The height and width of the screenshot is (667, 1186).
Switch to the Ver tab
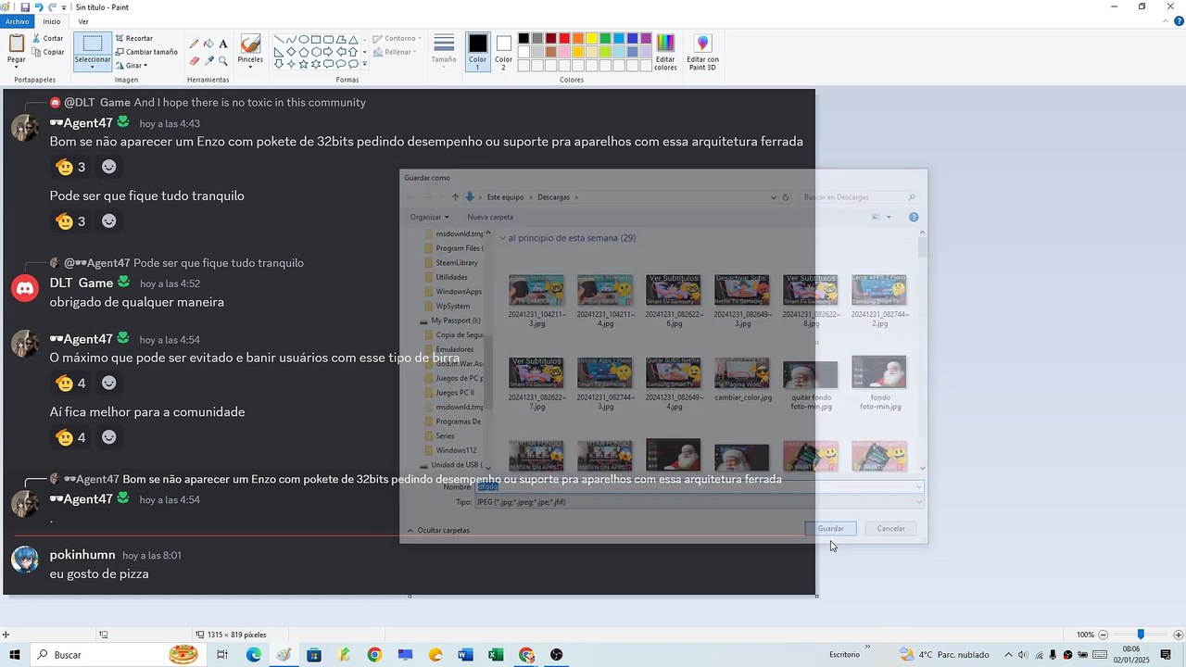point(83,21)
